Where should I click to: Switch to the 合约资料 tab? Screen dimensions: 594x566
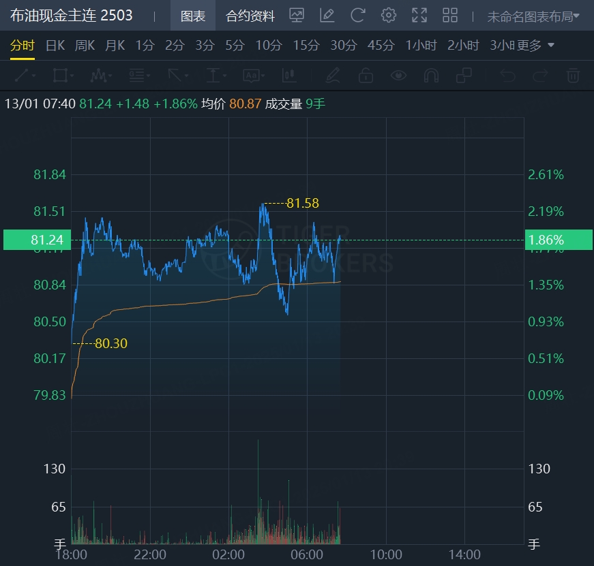coord(250,16)
